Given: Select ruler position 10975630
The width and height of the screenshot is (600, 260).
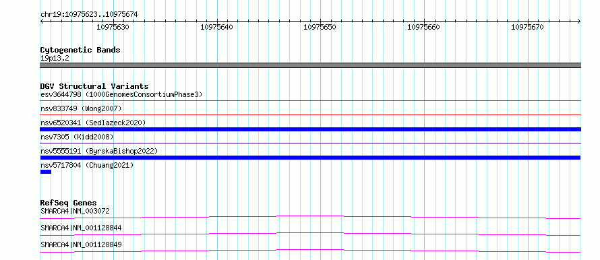Looking at the screenshot, I should coord(113,27).
